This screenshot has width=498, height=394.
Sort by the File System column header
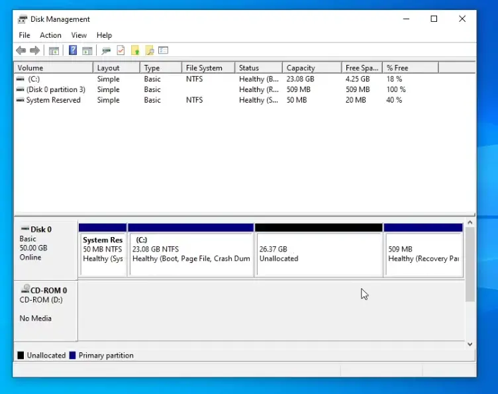click(209, 68)
